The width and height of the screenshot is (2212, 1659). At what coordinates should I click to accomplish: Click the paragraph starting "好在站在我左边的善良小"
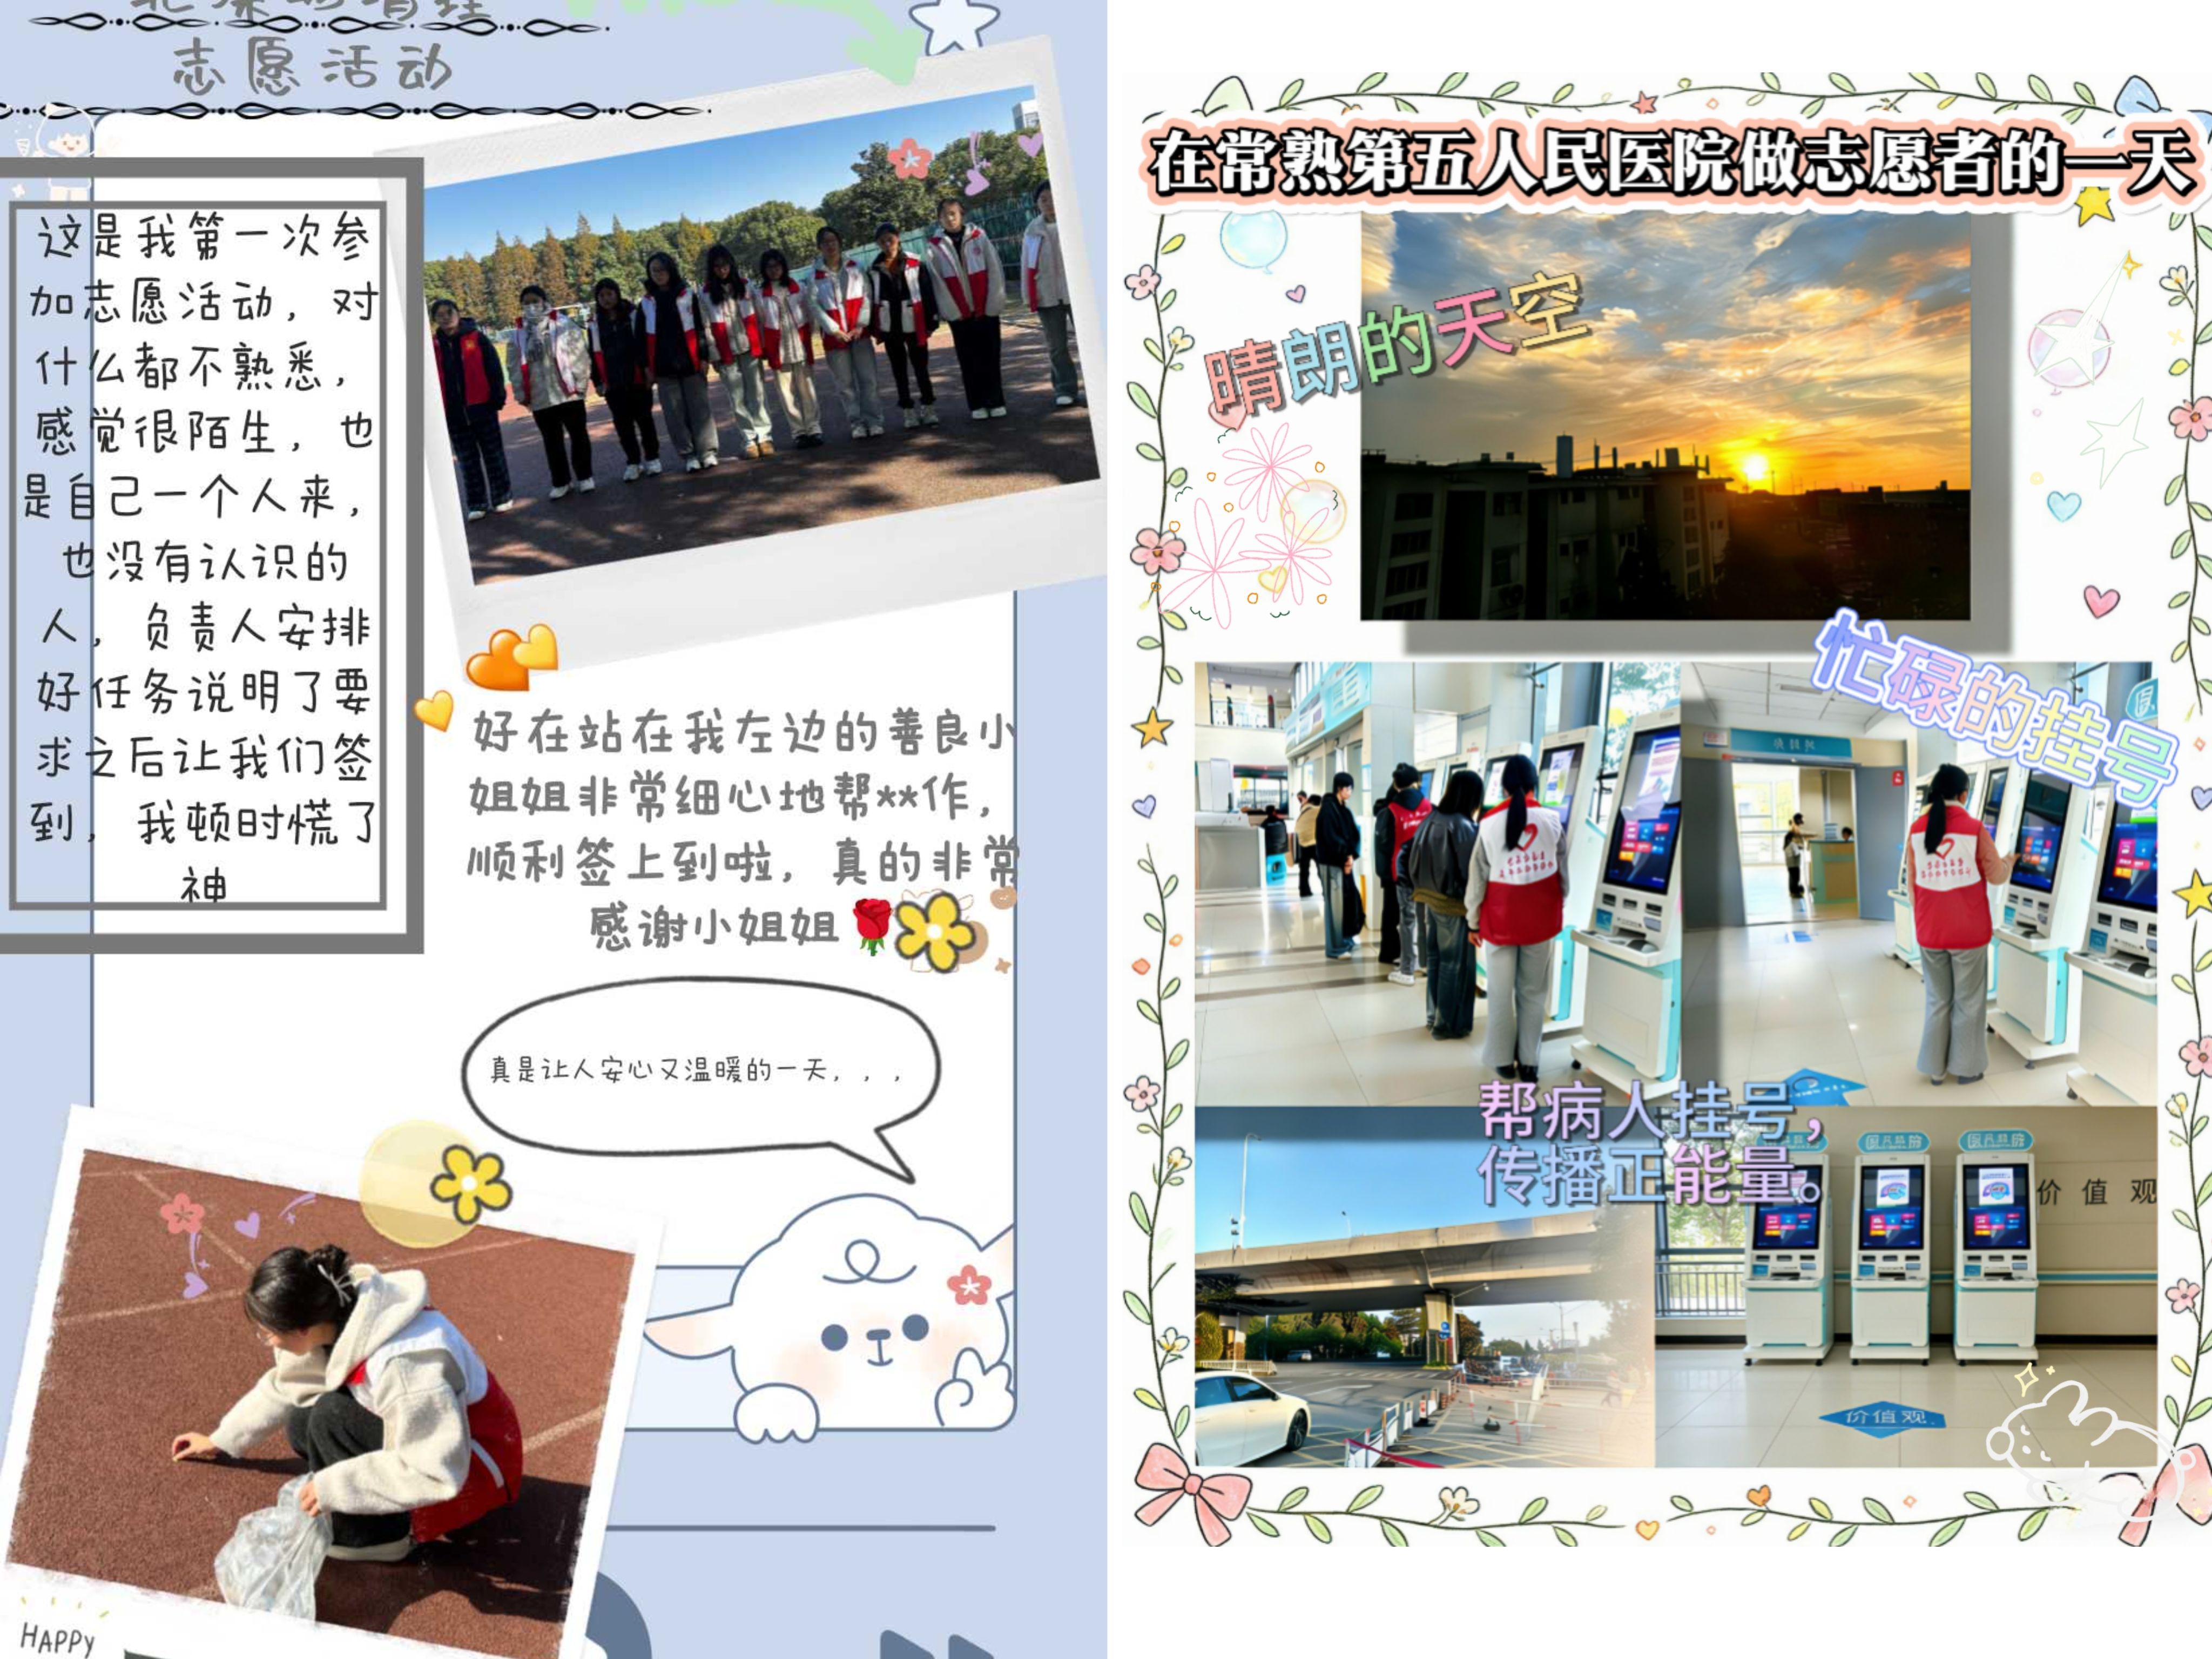click(744, 796)
